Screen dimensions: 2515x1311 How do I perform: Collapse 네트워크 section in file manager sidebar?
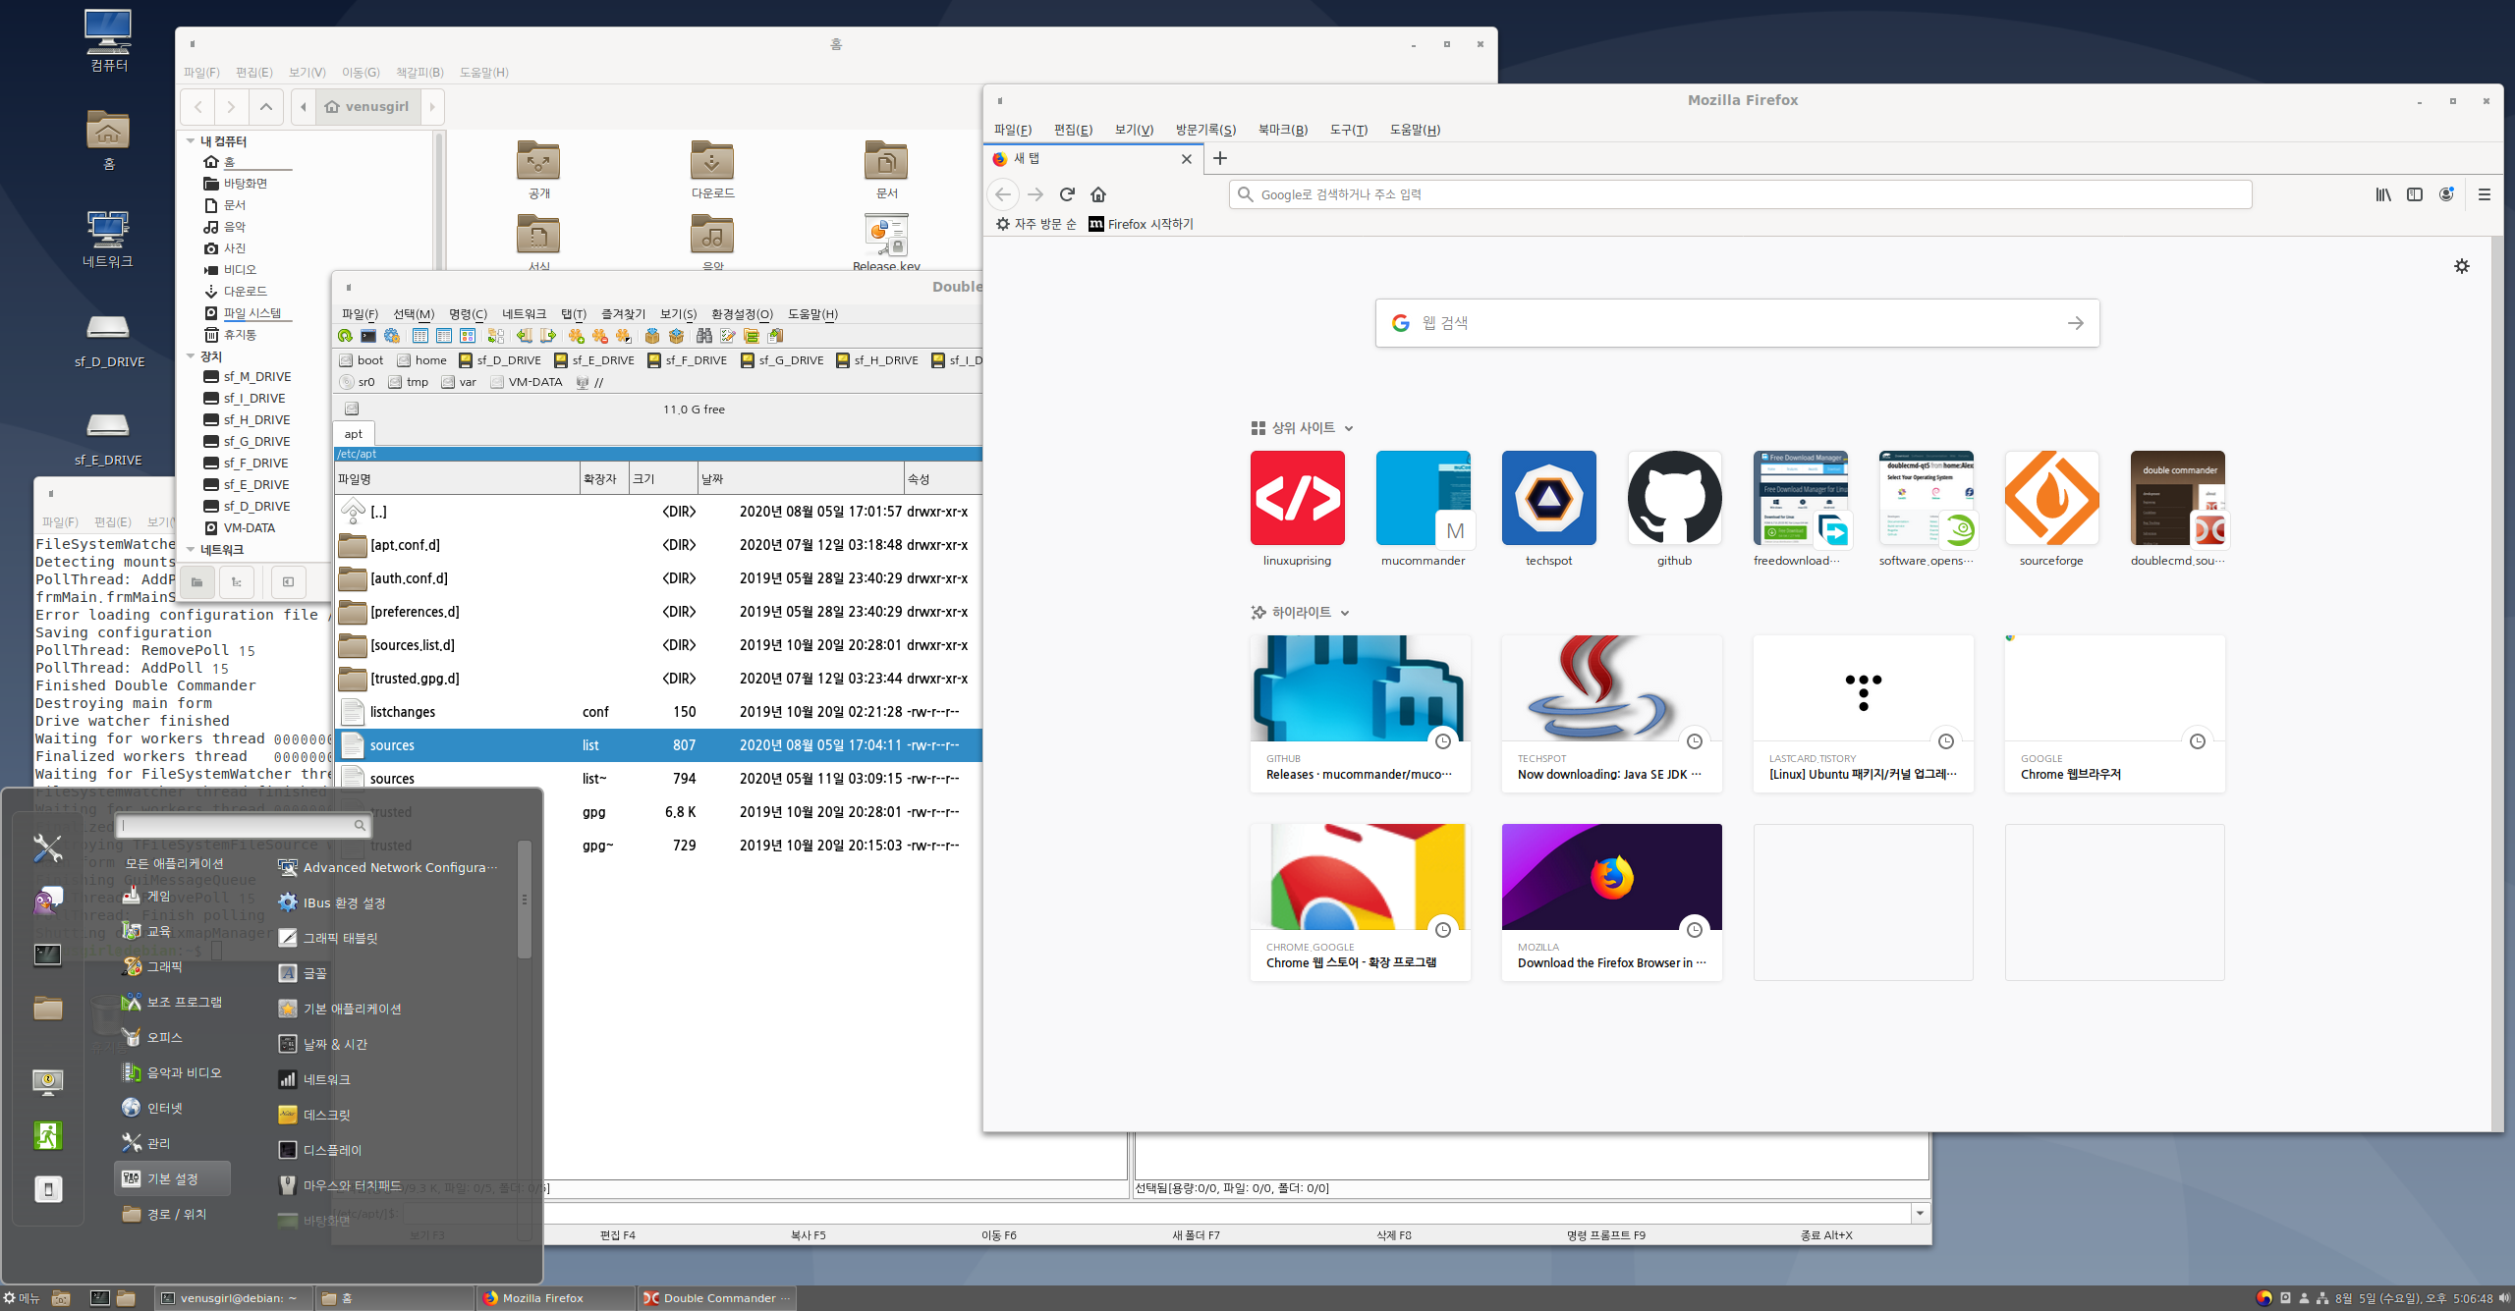(x=191, y=550)
